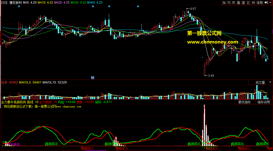
Task: Click the 涨跌: +12.81 value
Action: pyautogui.click(x=85, y=102)
